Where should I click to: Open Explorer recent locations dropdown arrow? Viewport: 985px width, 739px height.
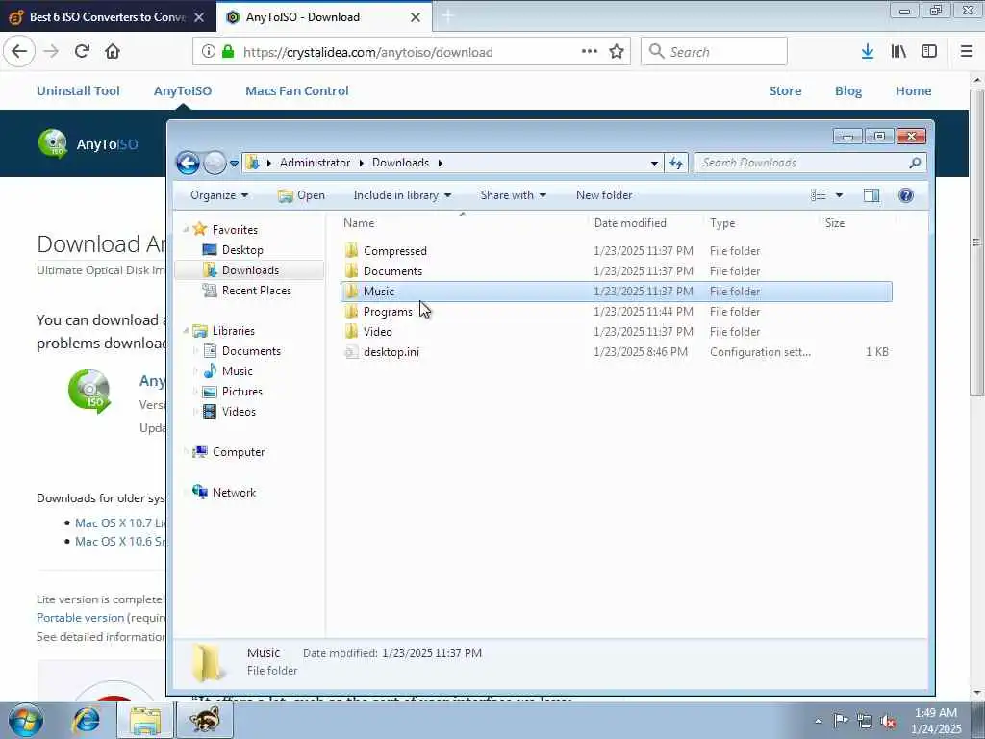(x=235, y=164)
